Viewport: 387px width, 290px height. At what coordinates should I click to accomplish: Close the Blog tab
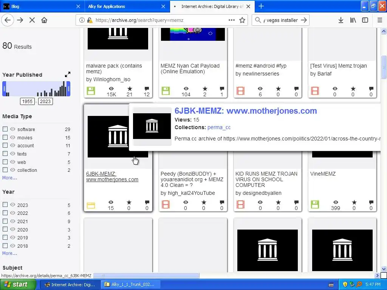pyautogui.click(x=78, y=6)
